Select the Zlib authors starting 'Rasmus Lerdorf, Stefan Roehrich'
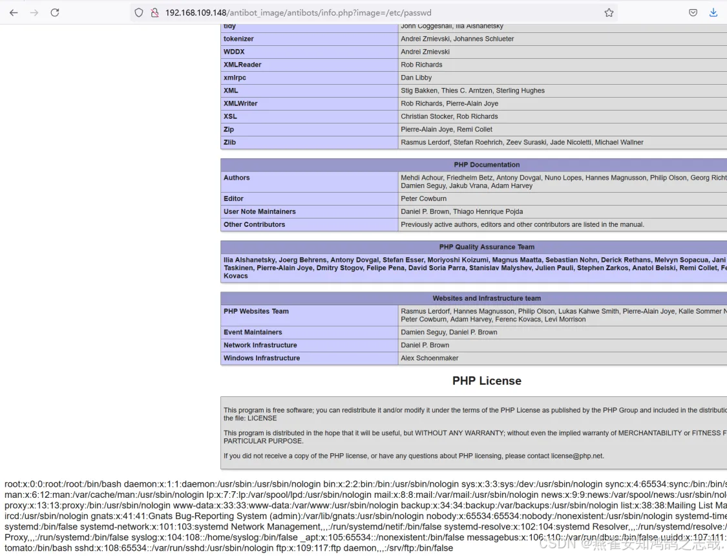The height and width of the screenshot is (556, 727). click(x=522, y=143)
